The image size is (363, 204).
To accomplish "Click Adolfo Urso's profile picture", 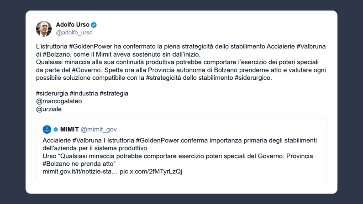I will click(x=44, y=28).
